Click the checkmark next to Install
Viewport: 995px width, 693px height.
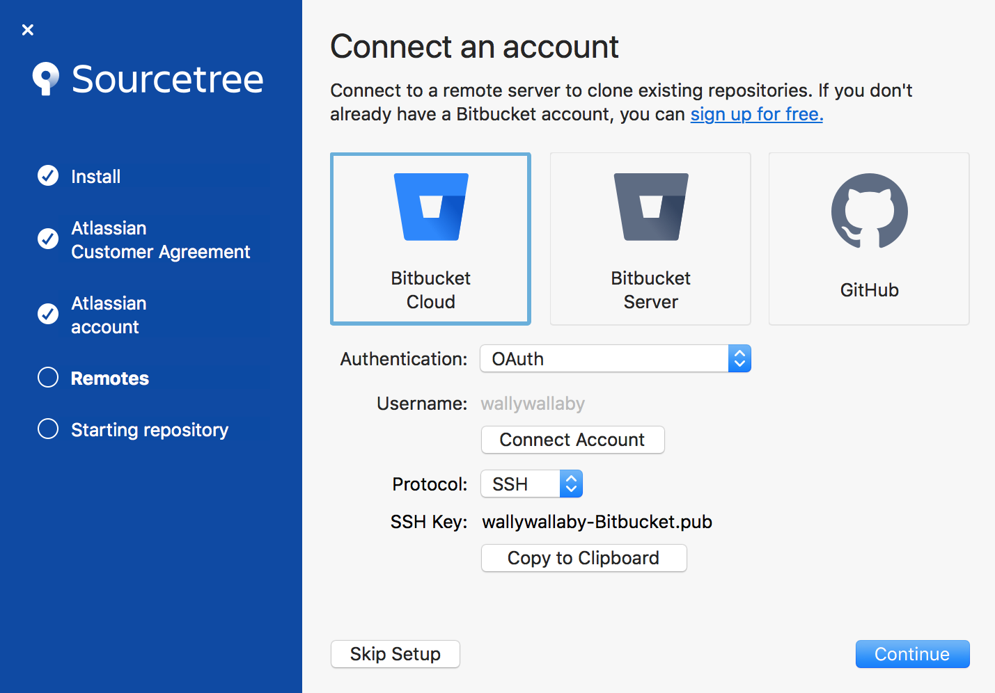click(x=47, y=176)
